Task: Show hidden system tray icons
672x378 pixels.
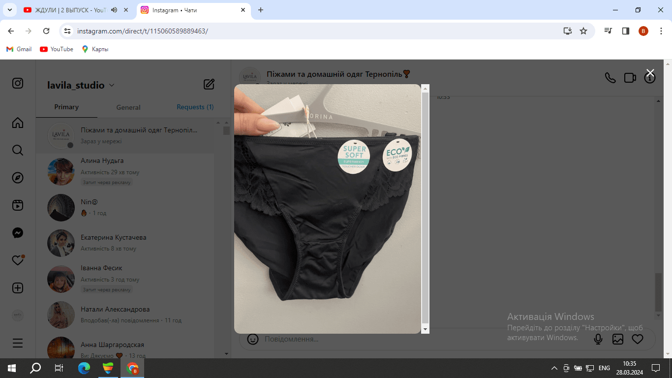Action: (x=554, y=368)
